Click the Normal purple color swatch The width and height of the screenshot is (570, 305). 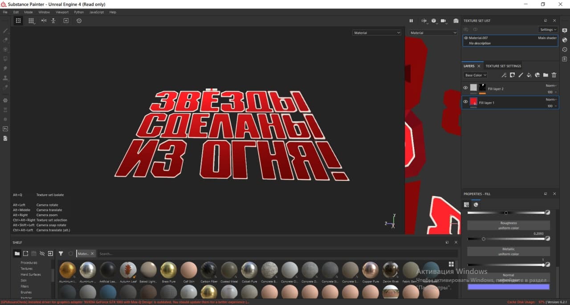point(509,287)
